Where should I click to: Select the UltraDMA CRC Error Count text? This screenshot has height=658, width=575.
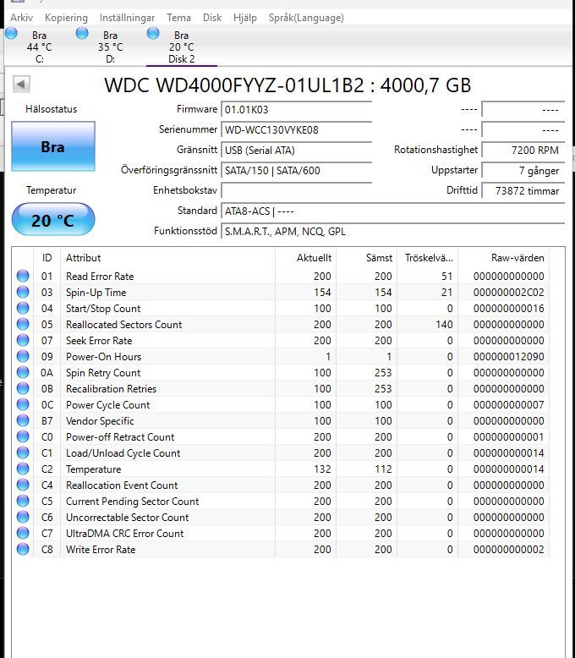pos(124,534)
